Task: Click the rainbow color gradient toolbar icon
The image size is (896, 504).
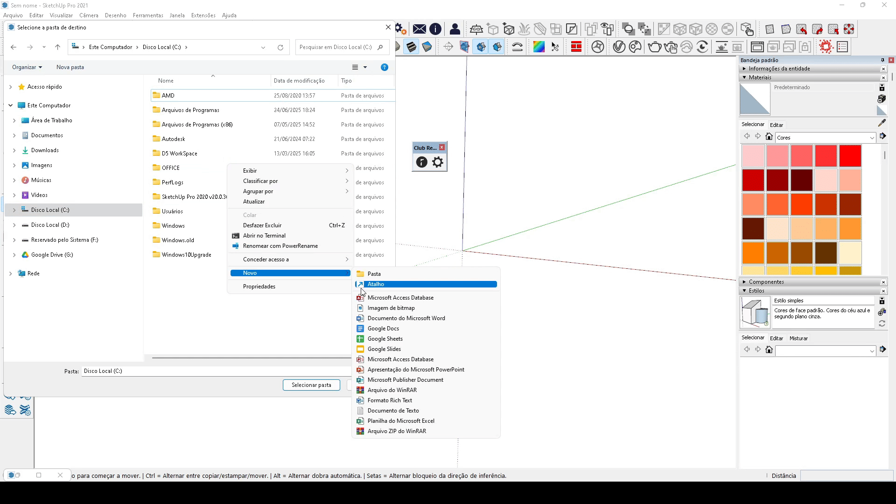Action: click(x=539, y=47)
